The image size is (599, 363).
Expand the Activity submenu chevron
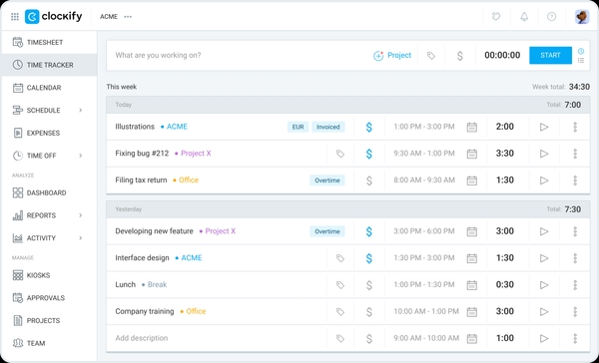pos(81,238)
